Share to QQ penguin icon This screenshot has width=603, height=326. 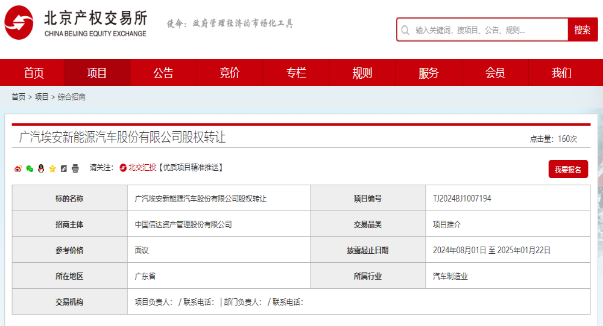[41, 168]
